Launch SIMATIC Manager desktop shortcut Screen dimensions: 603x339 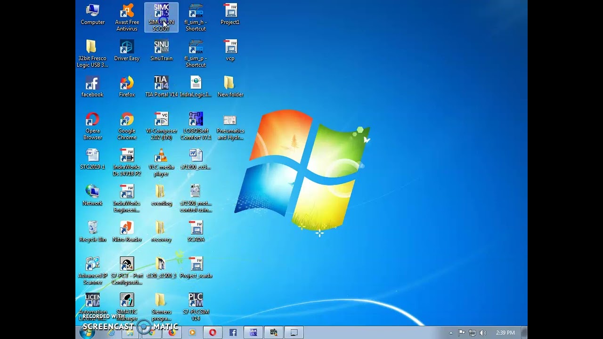click(127, 307)
